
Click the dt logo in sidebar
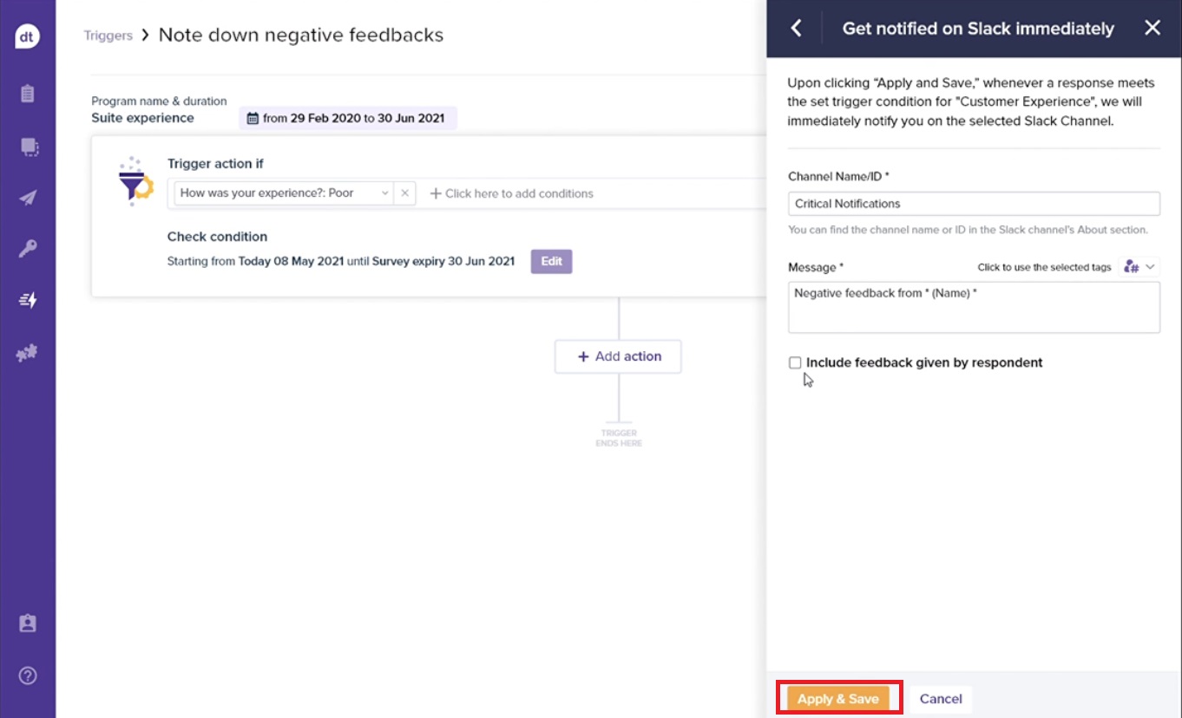point(28,36)
